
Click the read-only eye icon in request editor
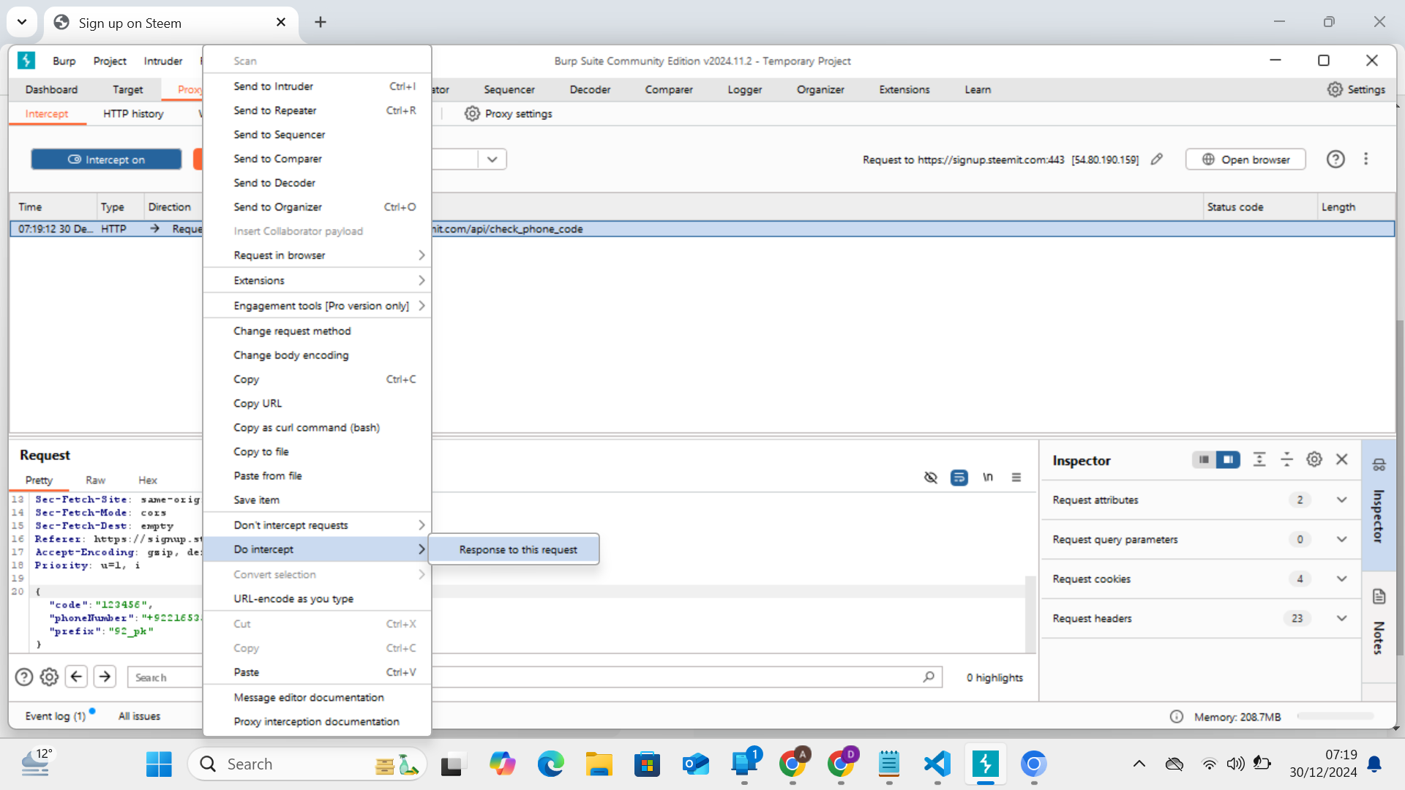(x=930, y=477)
